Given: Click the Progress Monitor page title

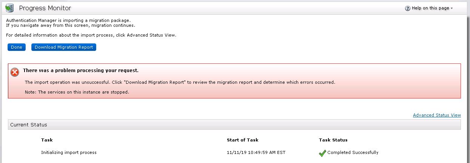Looking at the screenshot, I should pos(45,8).
